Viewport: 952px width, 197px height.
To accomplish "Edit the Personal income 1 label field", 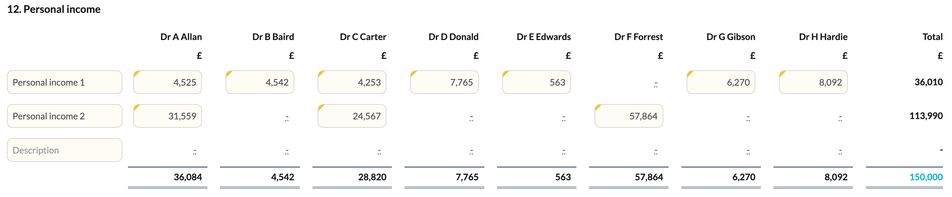I will pos(65,82).
